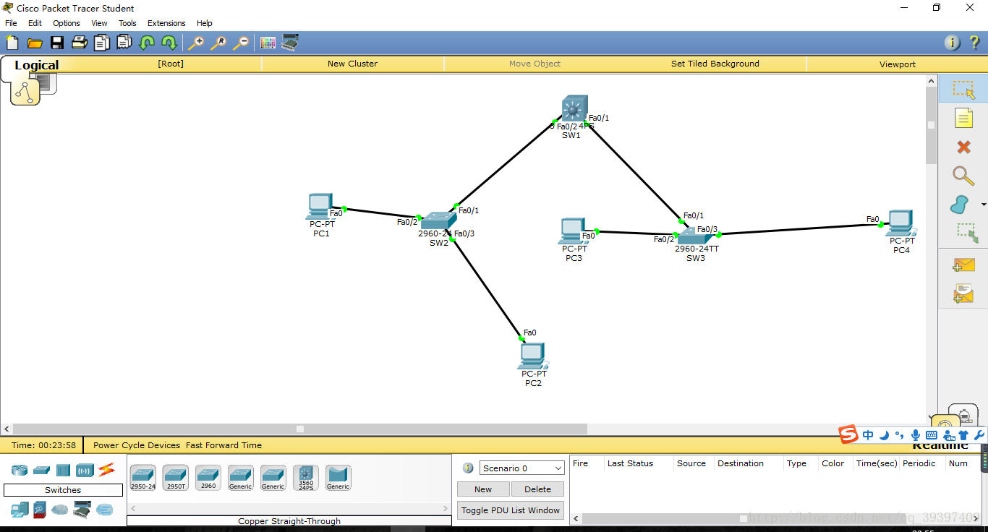Pick the 2960 switch model
Image resolution: width=988 pixels, height=532 pixels.
click(208, 478)
